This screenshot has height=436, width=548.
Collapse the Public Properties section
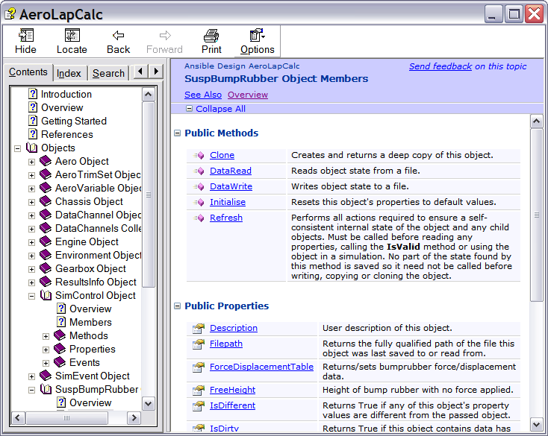[178, 306]
